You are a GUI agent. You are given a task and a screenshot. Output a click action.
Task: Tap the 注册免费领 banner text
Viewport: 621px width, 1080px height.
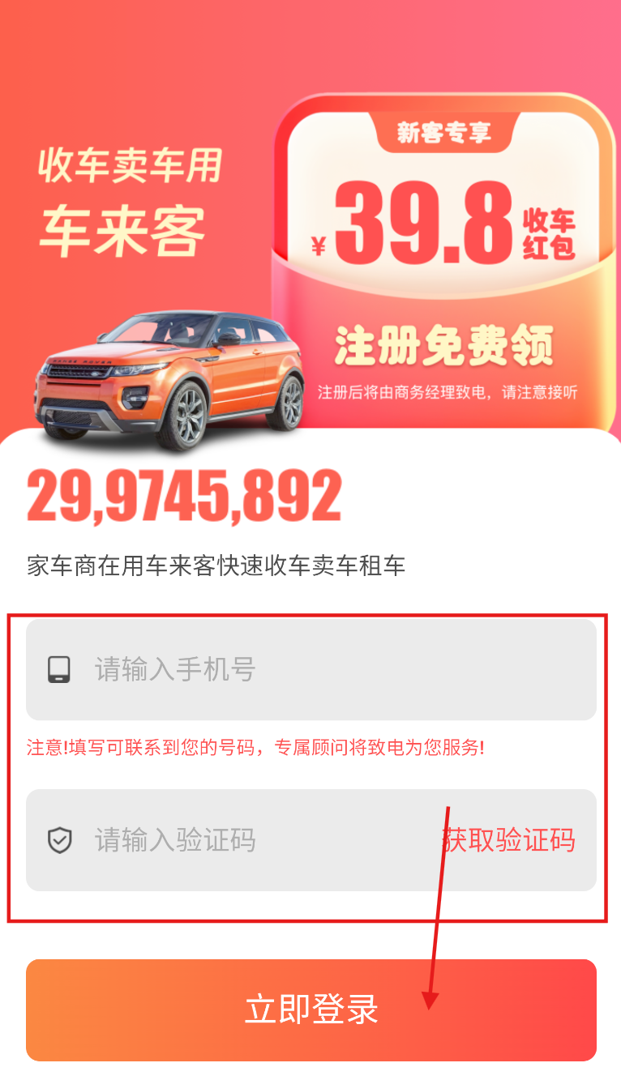pos(444,346)
